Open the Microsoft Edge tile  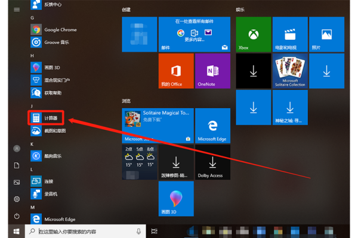(212, 126)
